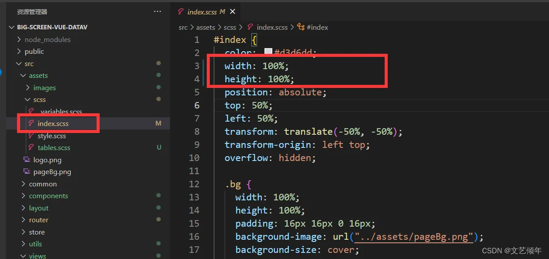Collapse the assets folder chevron
549x259 pixels.
[24, 76]
